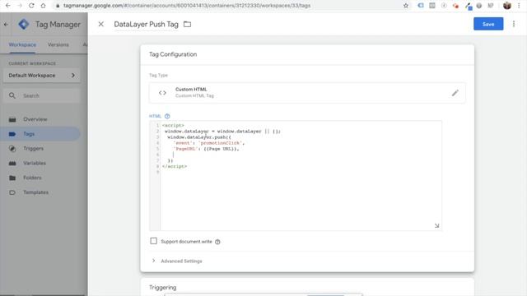Select the Tags menu item
Screen dimensions: 527x296
[40, 134]
